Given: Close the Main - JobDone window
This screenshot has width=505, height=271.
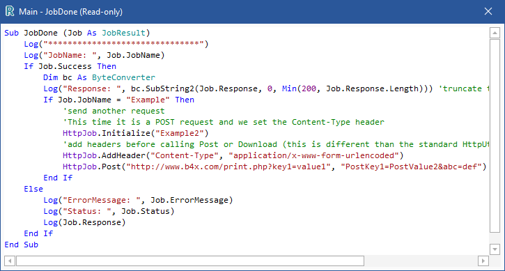Looking at the screenshot, I should pyautogui.click(x=488, y=11).
